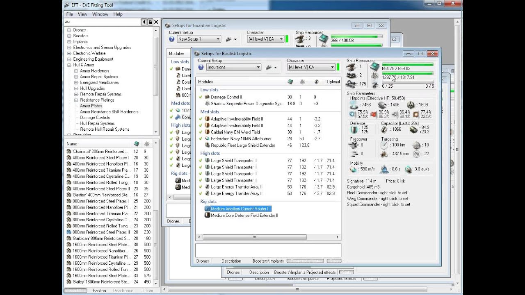Collapse the Hull & Armor tree node
The image size is (525, 295).
69,65
